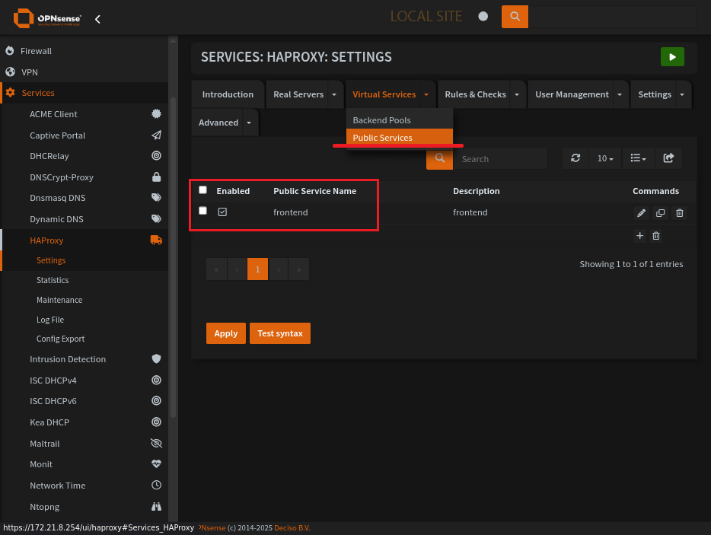Open HAProxy Log File page

pos(50,320)
